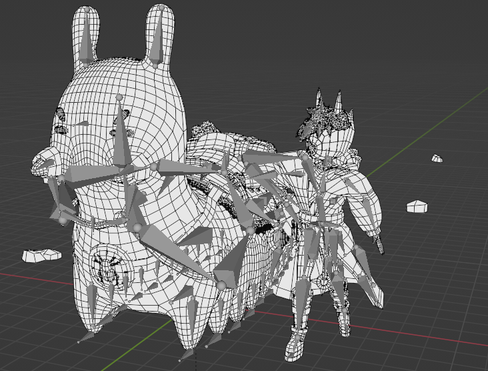Screen dimensions: 488x371
Task: Click the bone inside the right ear
Action: tap(155, 45)
